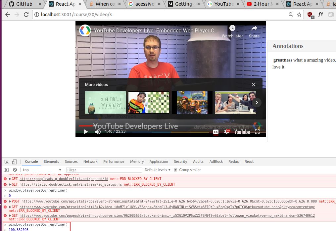Image resolution: width=336 pixels, height=231 pixels.
Task: Open the React DevTools tab
Action: tap(249, 162)
